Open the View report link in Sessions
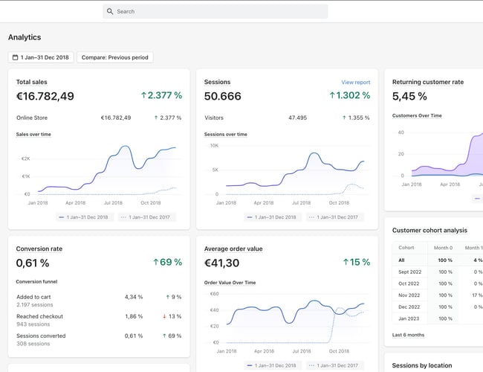This screenshot has height=372, width=483. [355, 83]
